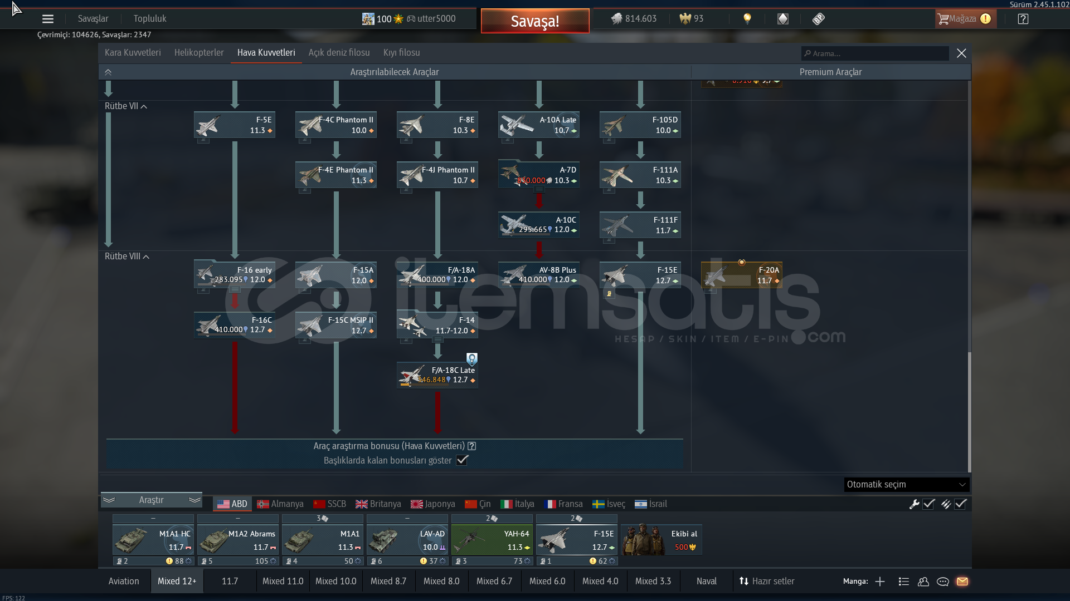The width and height of the screenshot is (1070, 601).
Task: Select the Almanya nation tab
Action: pyautogui.click(x=280, y=504)
